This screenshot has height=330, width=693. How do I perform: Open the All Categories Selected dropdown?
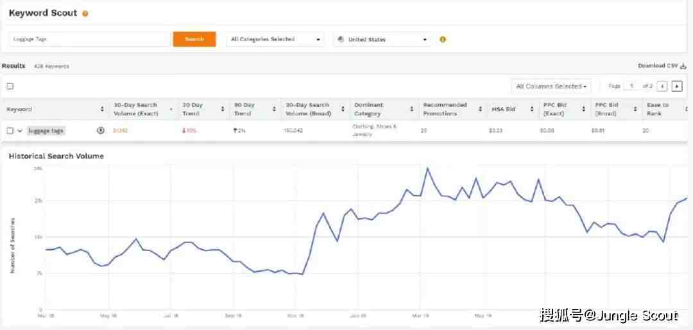click(275, 39)
